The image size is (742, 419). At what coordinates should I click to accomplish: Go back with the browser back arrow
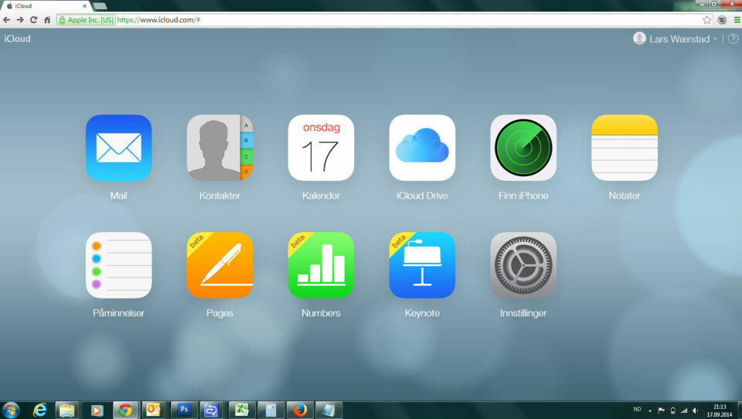click(7, 20)
